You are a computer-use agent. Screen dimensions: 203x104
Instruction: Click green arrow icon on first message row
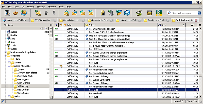(x=56, y=29)
